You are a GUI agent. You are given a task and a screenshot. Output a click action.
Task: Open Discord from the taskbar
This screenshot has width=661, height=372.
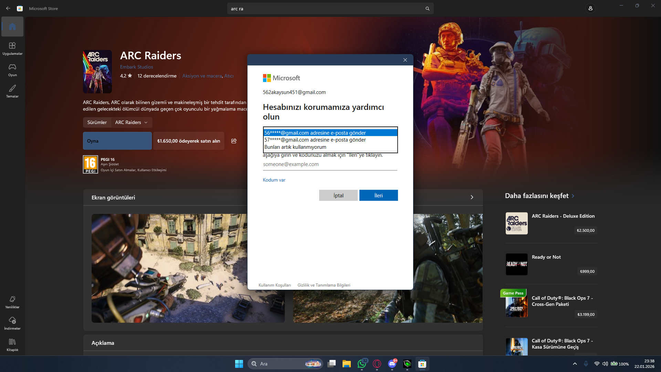392,364
